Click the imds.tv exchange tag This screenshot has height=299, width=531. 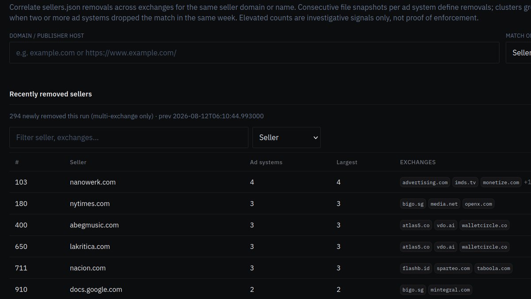click(465, 182)
